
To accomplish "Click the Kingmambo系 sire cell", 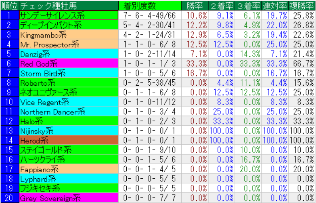I will 69,34.
